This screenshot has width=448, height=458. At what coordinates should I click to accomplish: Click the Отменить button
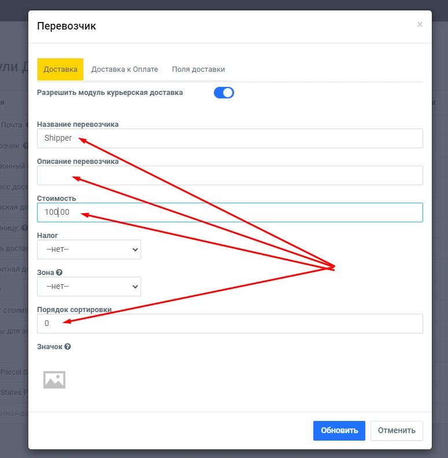pyautogui.click(x=397, y=431)
